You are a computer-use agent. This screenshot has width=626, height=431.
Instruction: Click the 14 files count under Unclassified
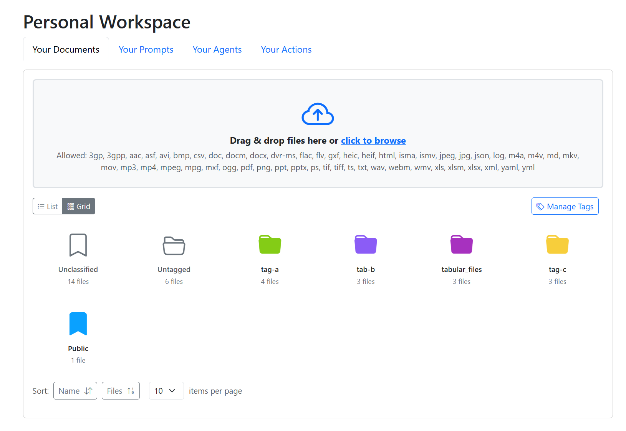(78, 282)
